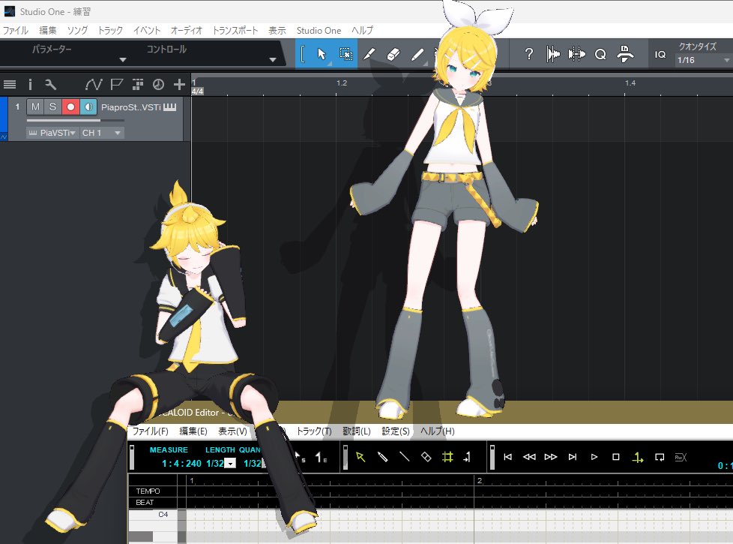The width and height of the screenshot is (733, 544).
Task: Open the paint tool sub-menu triangle
Action: coord(425,63)
